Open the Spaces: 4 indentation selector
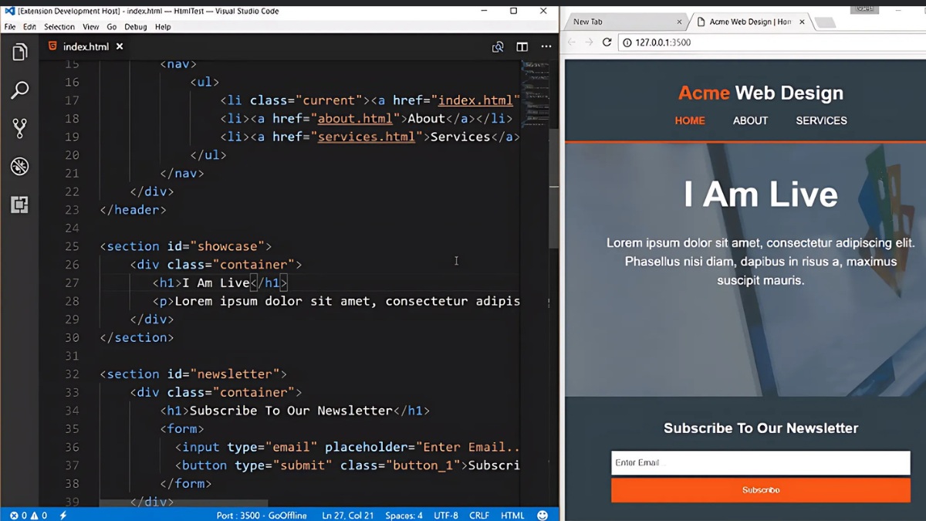This screenshot has width=926, height=521. coord(404,514)
